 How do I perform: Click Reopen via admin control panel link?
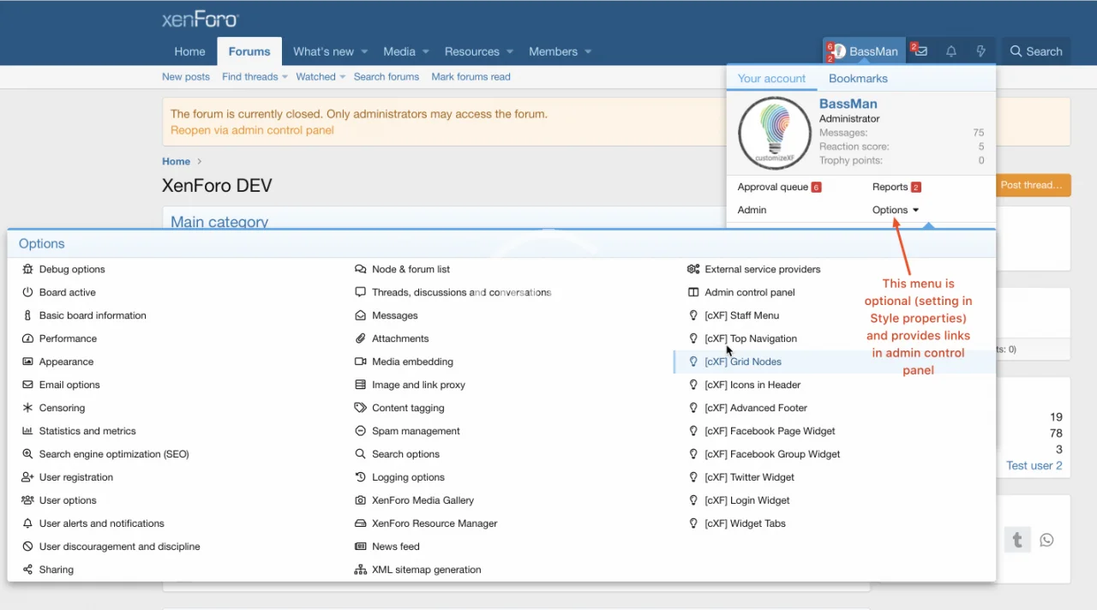[x=252, y=130]
